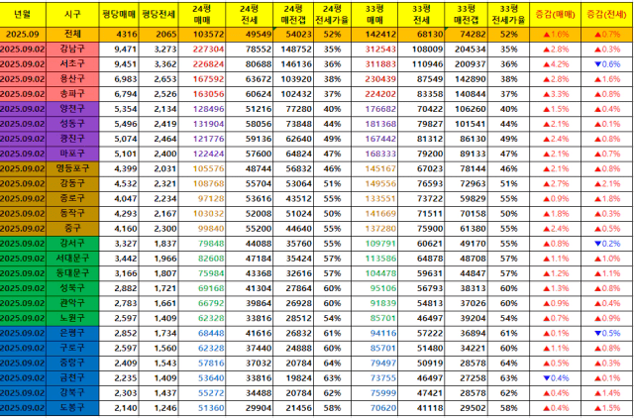634x418 pixels.
Task: Click the 동대문구 district cell
Action: (72, 273)
